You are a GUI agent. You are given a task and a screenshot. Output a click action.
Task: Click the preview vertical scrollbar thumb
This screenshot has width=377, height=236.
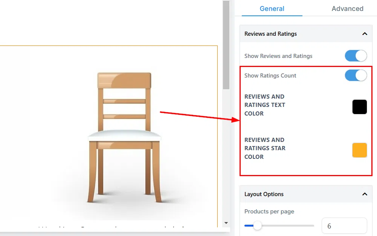(x=226, y=45)
